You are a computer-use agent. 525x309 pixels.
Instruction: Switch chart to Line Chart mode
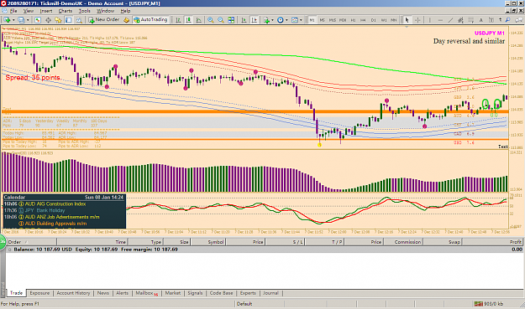(x=198, y=20)
